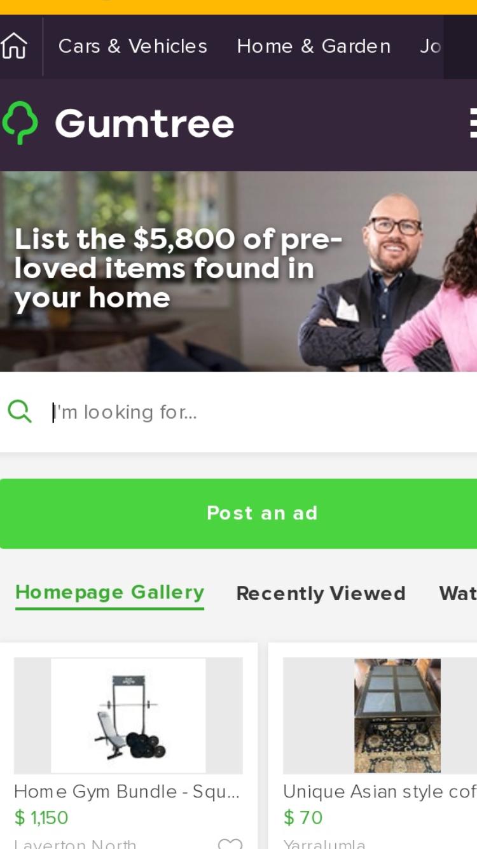Click the Home Gym Bundle listing title
477x849 pixels.
(x=127, y=792)
